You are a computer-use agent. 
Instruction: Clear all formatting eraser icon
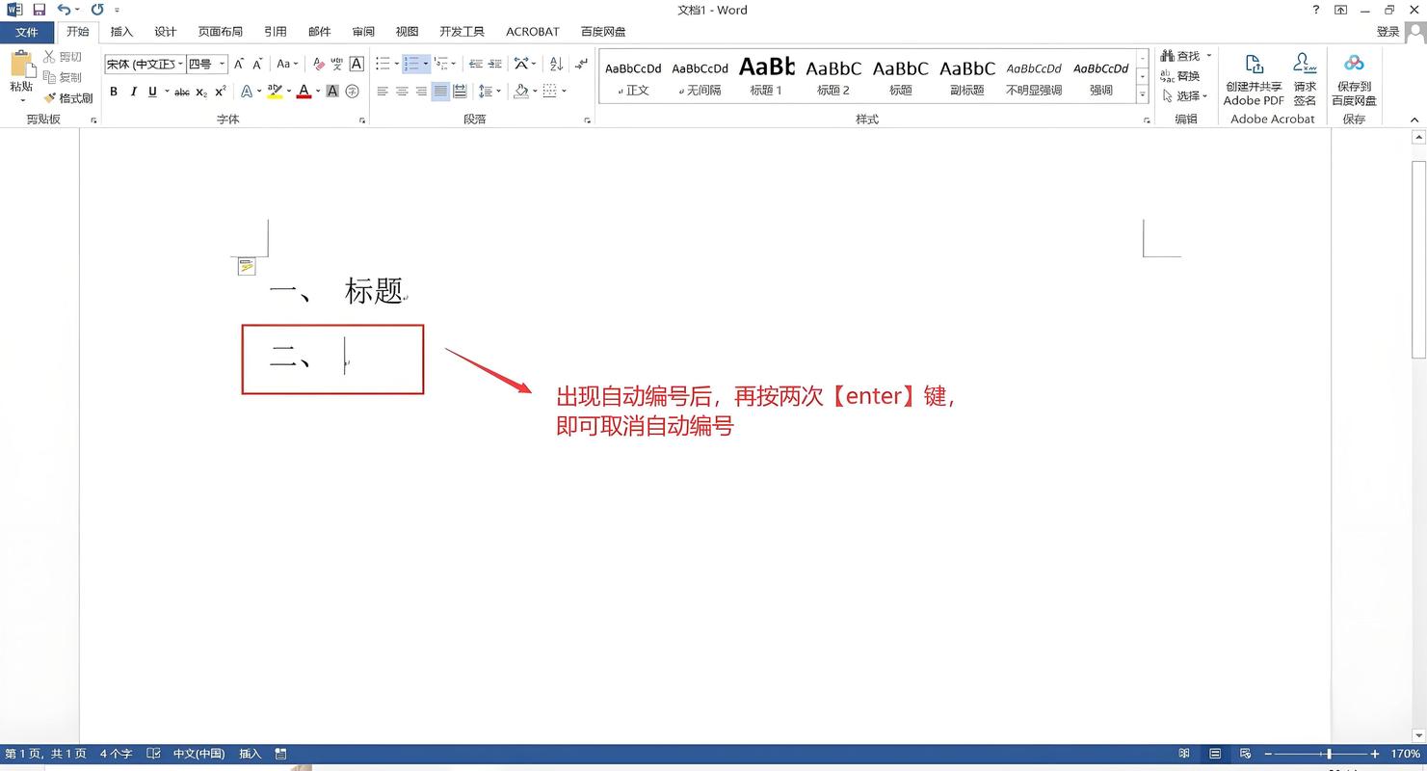320,64
